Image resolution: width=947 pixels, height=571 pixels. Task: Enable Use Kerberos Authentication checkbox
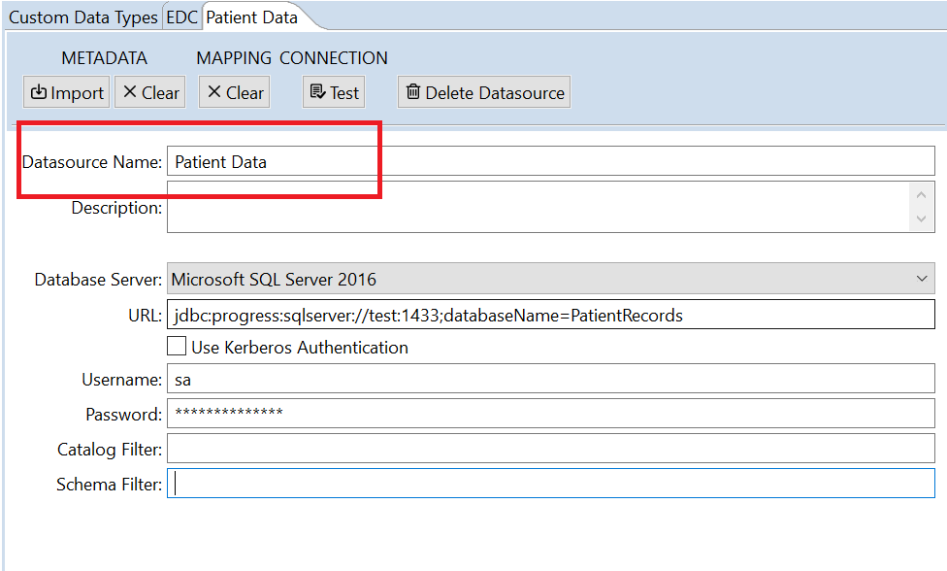(177, 347)
